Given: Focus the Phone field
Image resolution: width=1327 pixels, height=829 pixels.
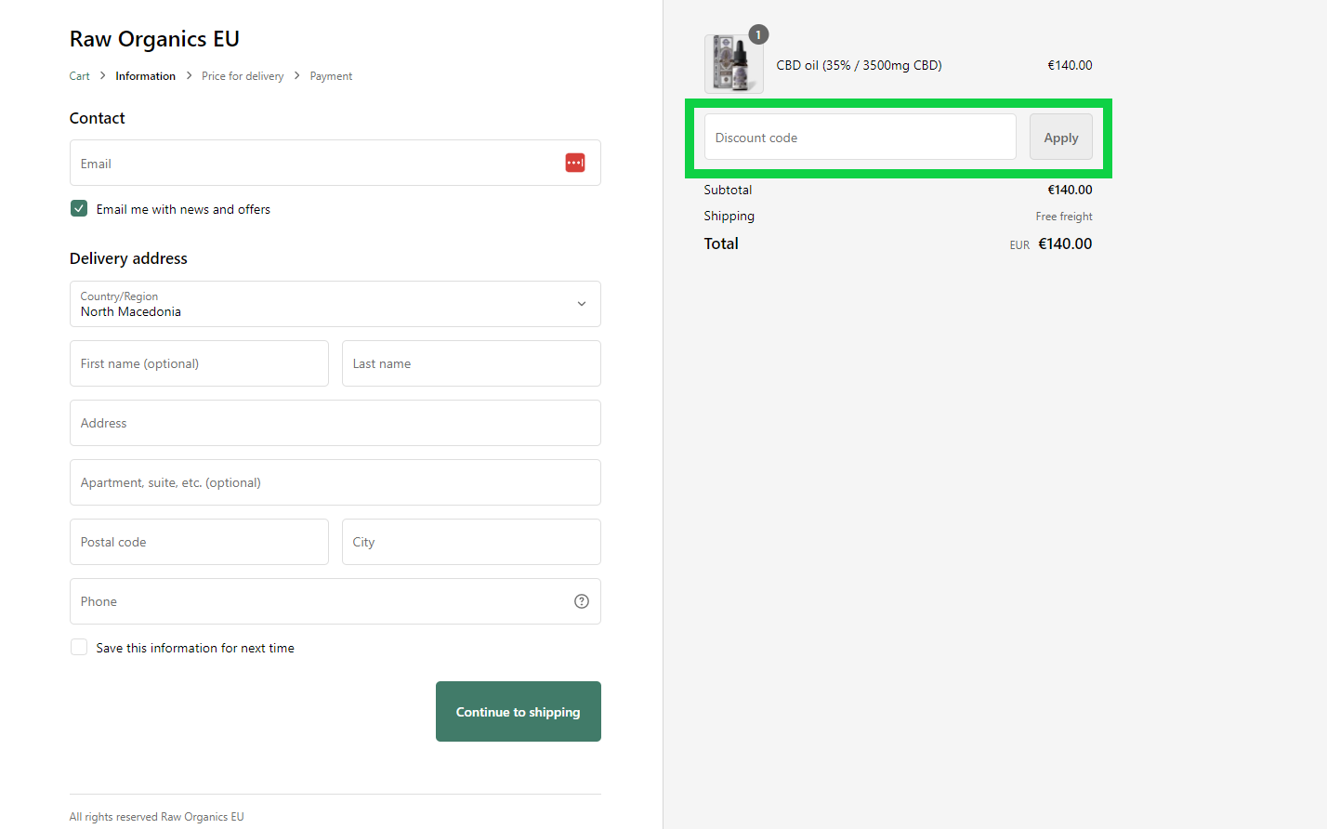Looking at the screenshot, I should click(335, 601).
